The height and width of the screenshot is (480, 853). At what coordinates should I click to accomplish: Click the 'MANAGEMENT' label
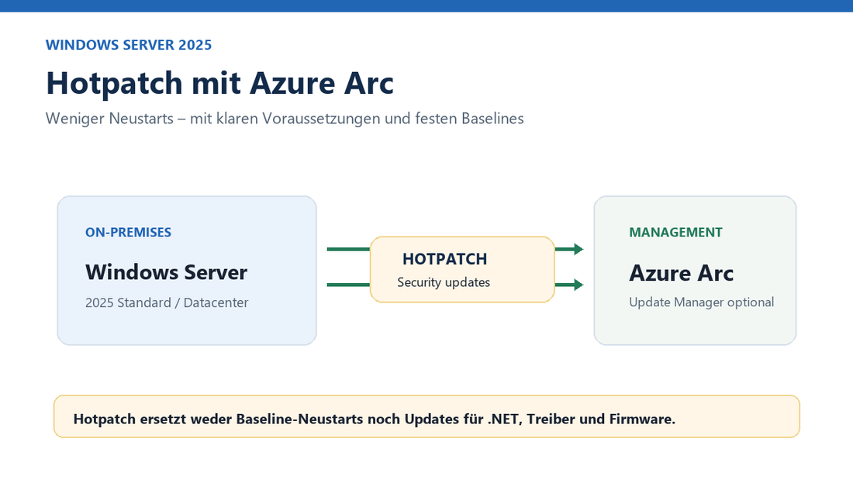point(675,233)
